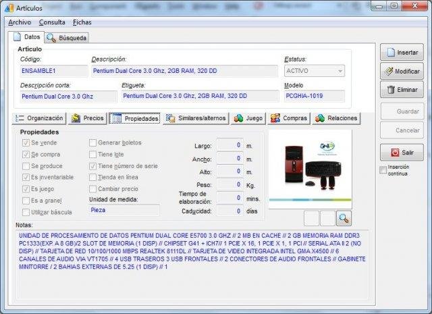
Task: Toggle the Utilizar báscula checkbox
Action: [x=26, y=212]
